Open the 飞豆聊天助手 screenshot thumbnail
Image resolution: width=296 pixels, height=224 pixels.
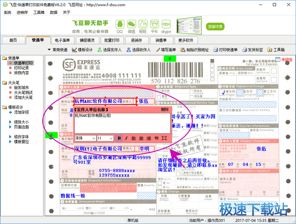(189, 26)
